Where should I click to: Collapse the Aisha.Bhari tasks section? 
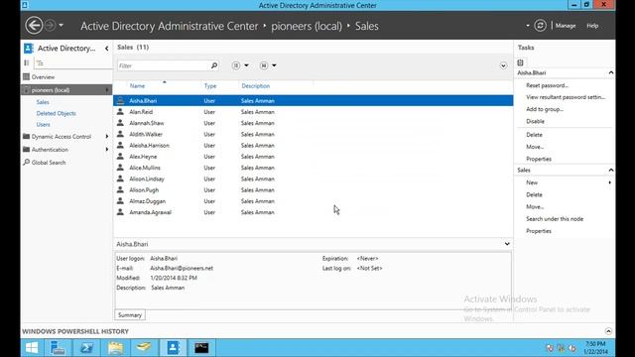click(611, 72)
